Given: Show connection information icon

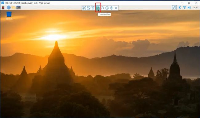Looking at the screenshot, I should coord(107,8).
